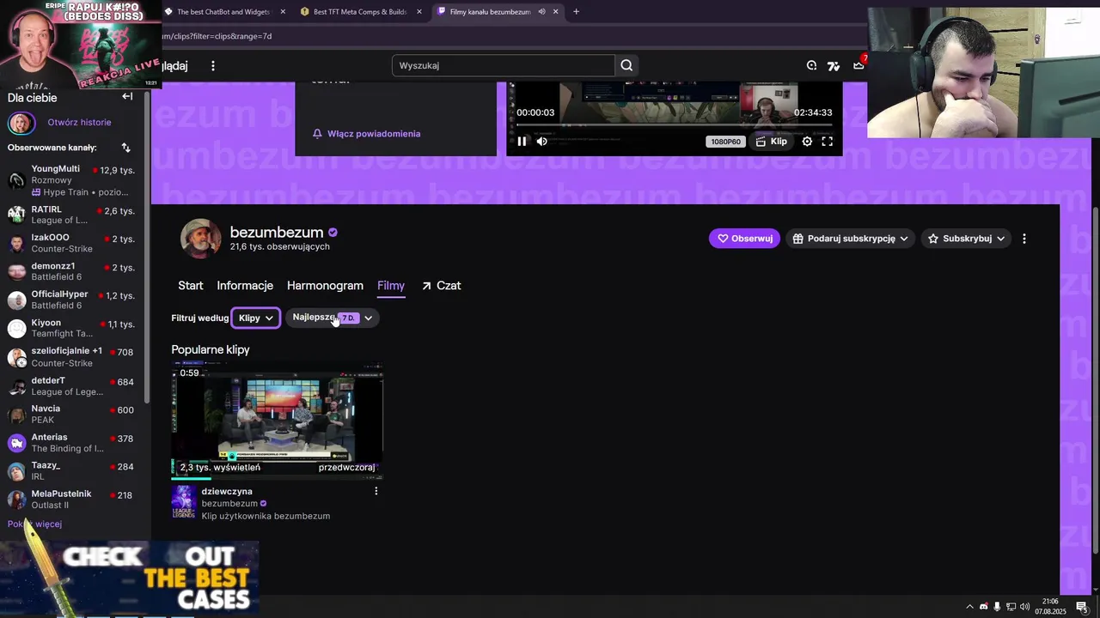Click the microphone tray icon
Screen dimensions: 1100x618
pyautogui.click(x=997, y=607)
